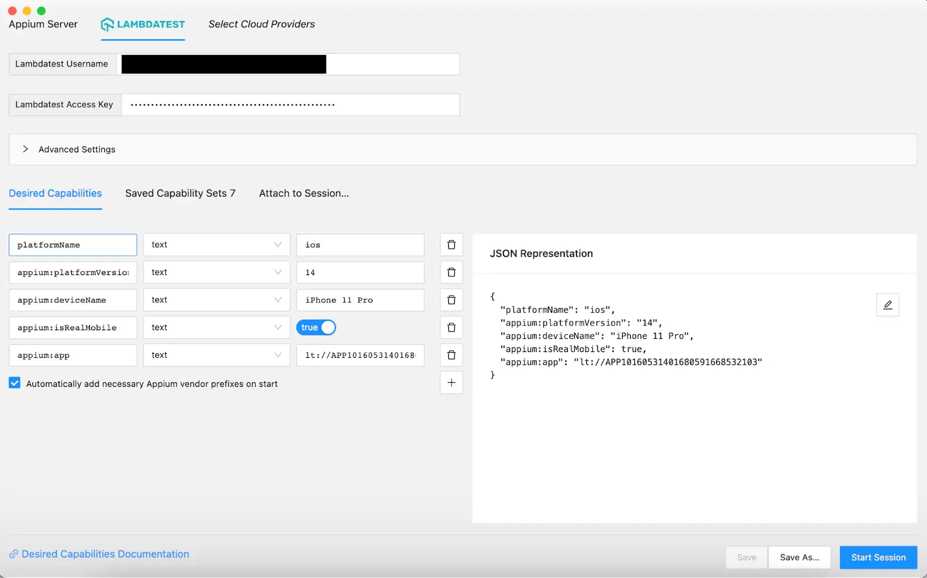Click inside the Lambdatest Access Key field

pyautogui.click(x=290, y=105)
